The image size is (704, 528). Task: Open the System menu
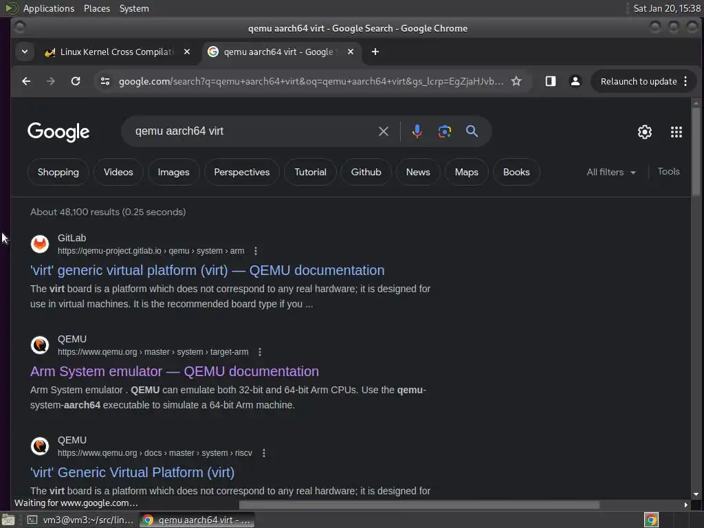tap(134, 8)
